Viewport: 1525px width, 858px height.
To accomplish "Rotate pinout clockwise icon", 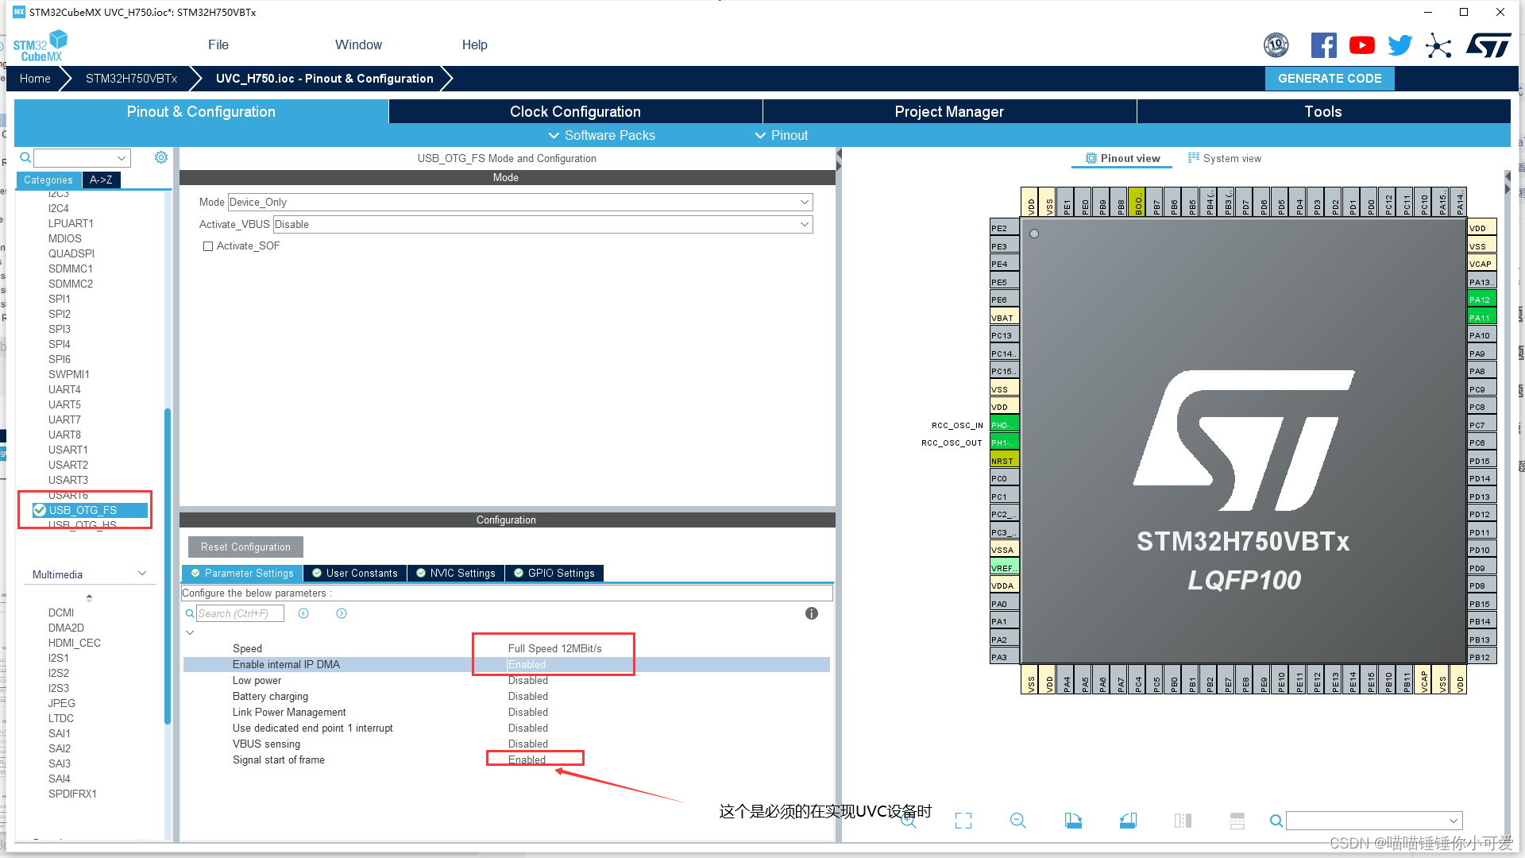I will tap(1073, 821).
